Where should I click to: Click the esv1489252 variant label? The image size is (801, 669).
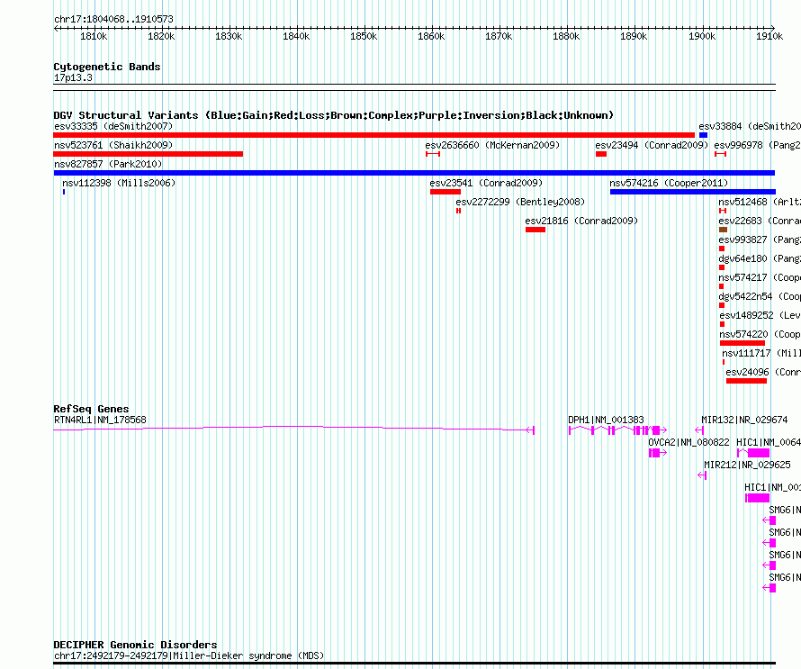[x=760, y=315]
